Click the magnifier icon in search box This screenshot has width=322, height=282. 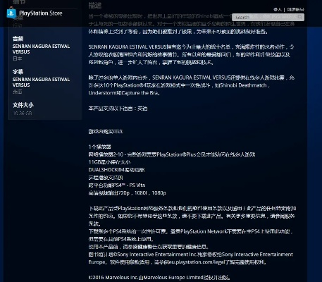[x=300, y=17]
